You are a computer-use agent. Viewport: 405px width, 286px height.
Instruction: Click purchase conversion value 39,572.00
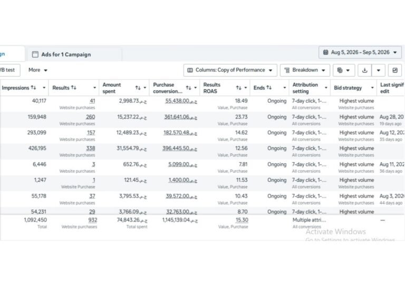(181, 196)
